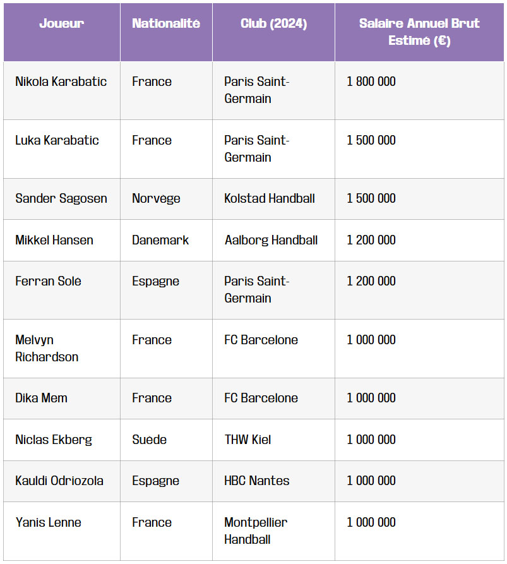The width and height of the screenshot is (507, 564).
Task: Click the Salaire Annuel Brut Estimé header
Action: pyautogui.click(x=419, y=32)
